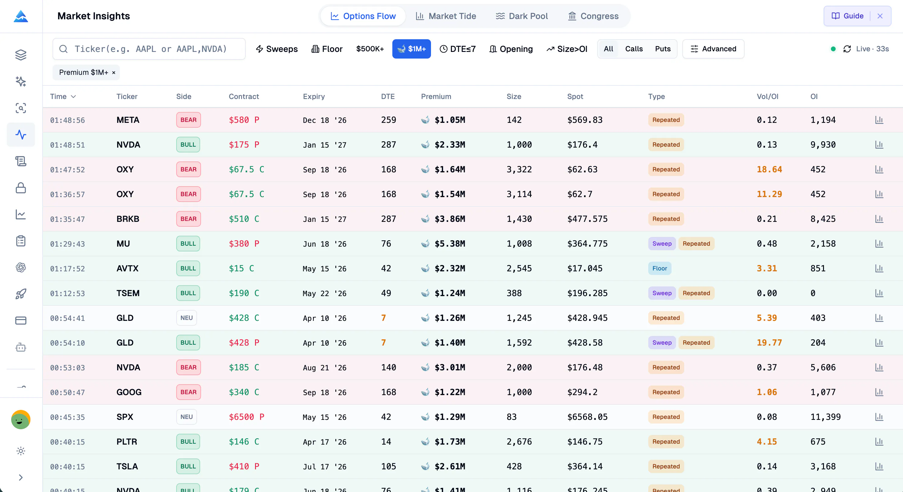Open the layers stack sidebar icon
The height and width of the screenshot is (492, 903).
21,55
